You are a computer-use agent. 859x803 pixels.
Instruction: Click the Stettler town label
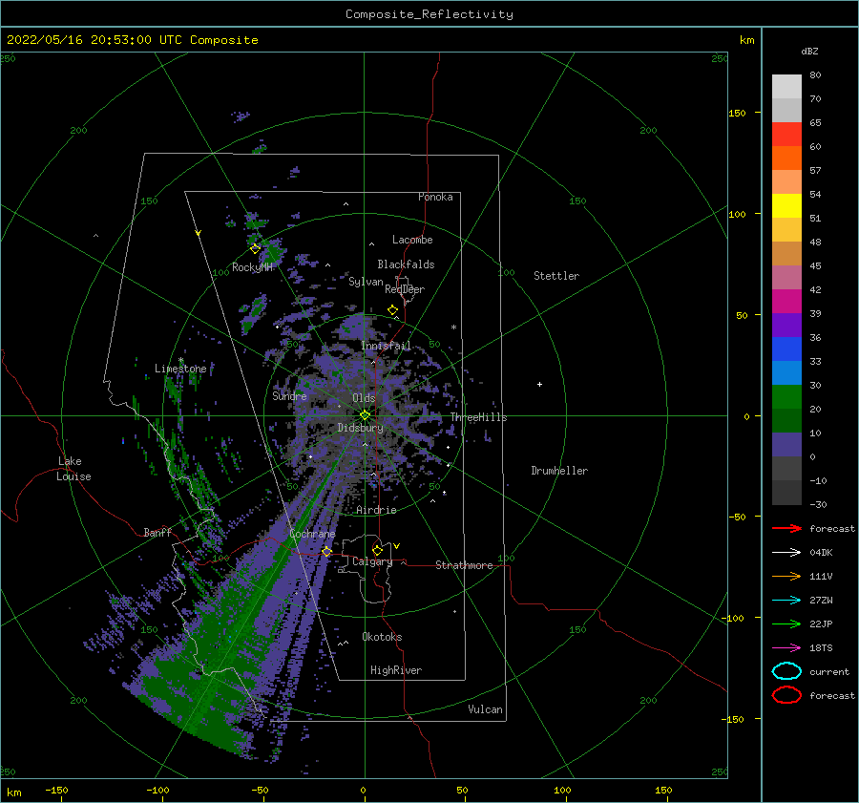[556, 276]
